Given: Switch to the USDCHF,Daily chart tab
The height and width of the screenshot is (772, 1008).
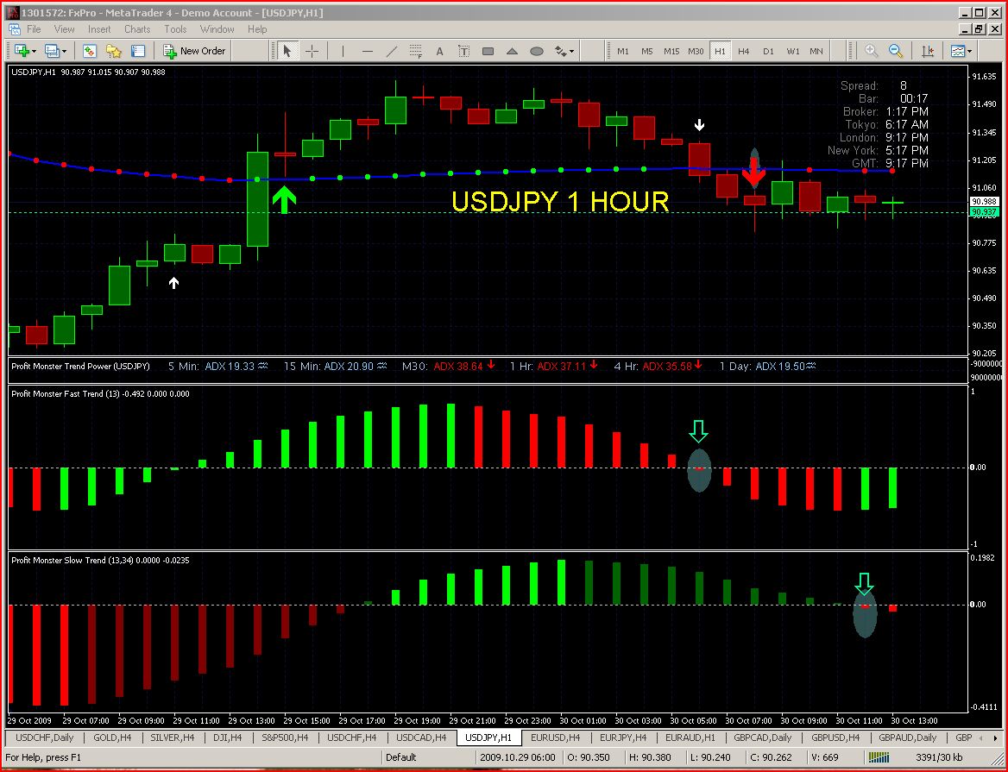Looking at the screenshot, I should point(44,737).
